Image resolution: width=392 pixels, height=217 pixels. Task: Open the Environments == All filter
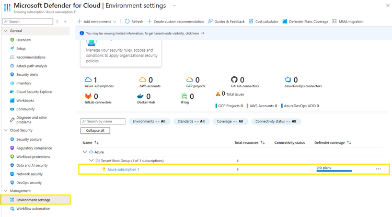pyautogui.click(x=149, y=121)
